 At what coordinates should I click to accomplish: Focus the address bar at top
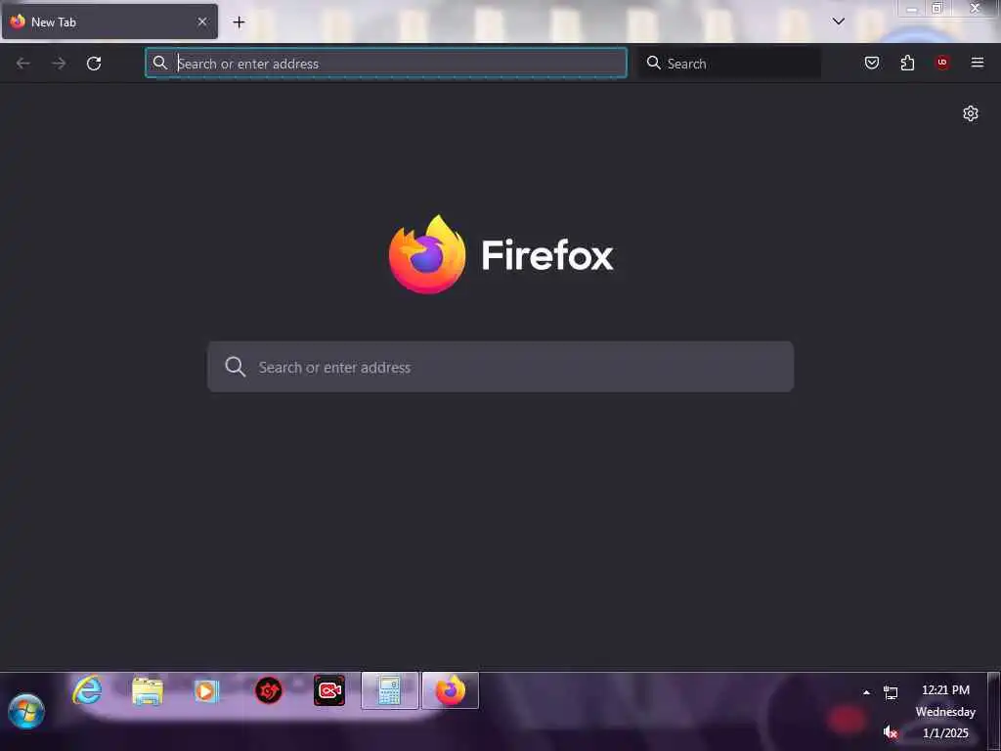386,64
